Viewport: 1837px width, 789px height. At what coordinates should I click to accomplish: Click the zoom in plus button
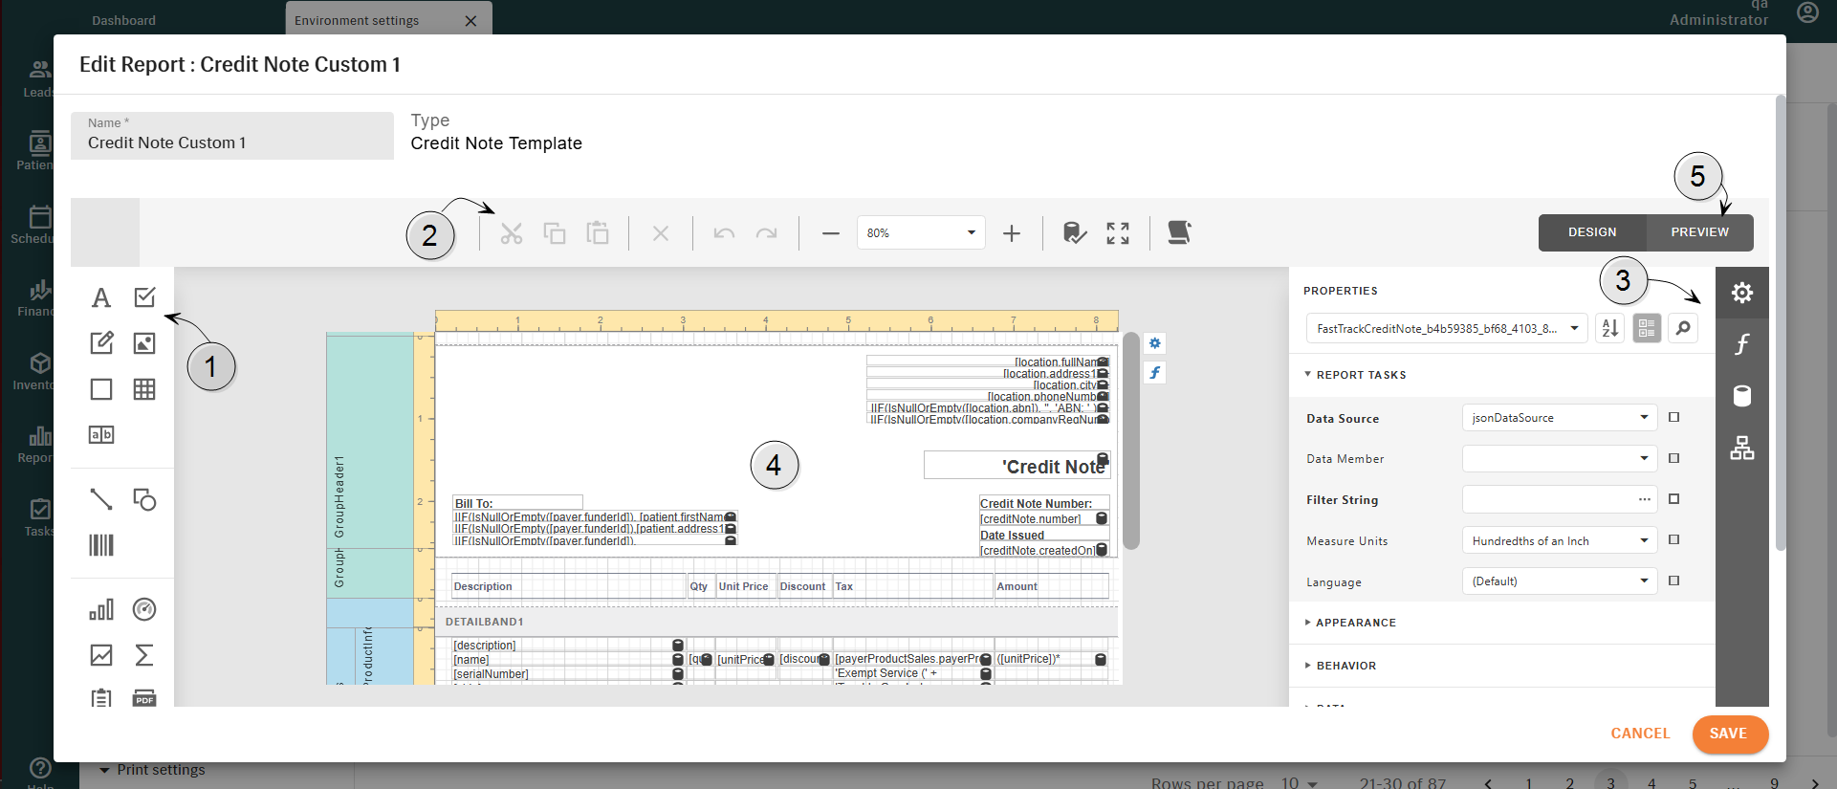[1012, 233]
